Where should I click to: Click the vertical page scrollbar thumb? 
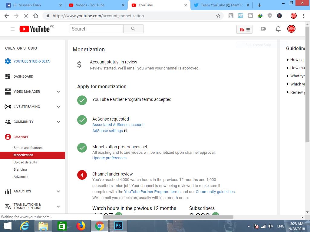coord(307,84)
